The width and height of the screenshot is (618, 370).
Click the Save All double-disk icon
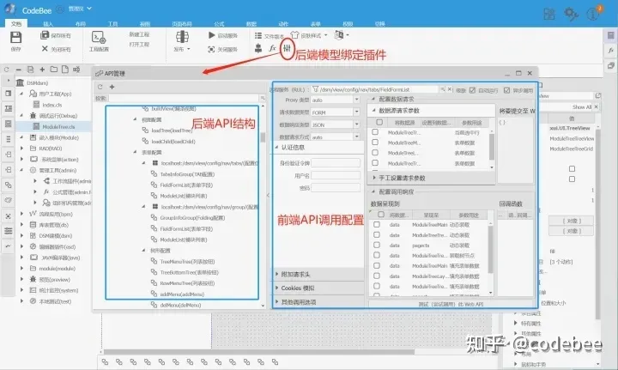pyautogui.click(x=45, y=35)
